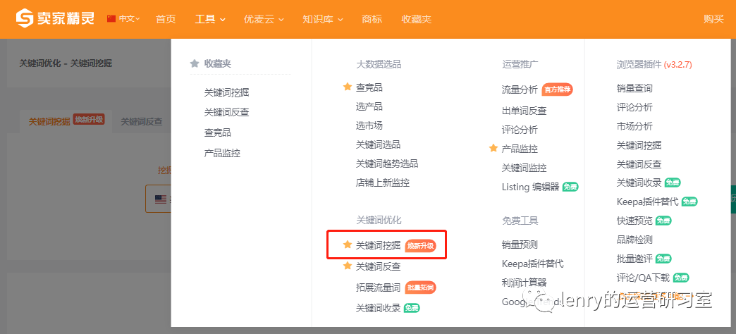Switch to the 关键词反查 tab behind the menu

[141, 121]
